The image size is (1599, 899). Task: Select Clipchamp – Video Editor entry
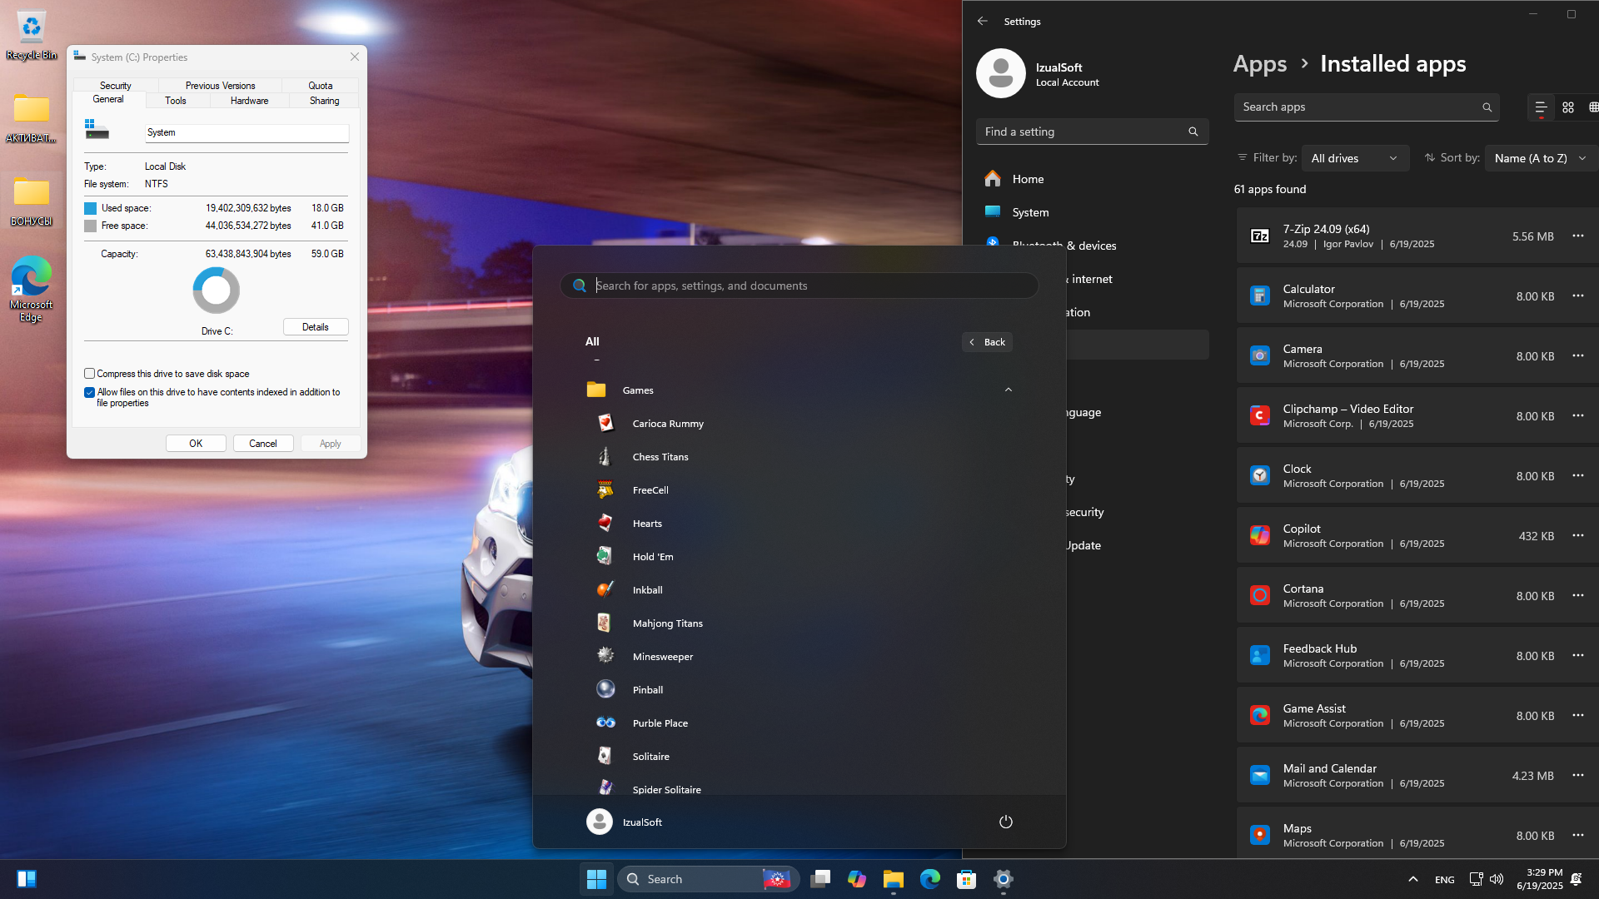point(1417,415)
